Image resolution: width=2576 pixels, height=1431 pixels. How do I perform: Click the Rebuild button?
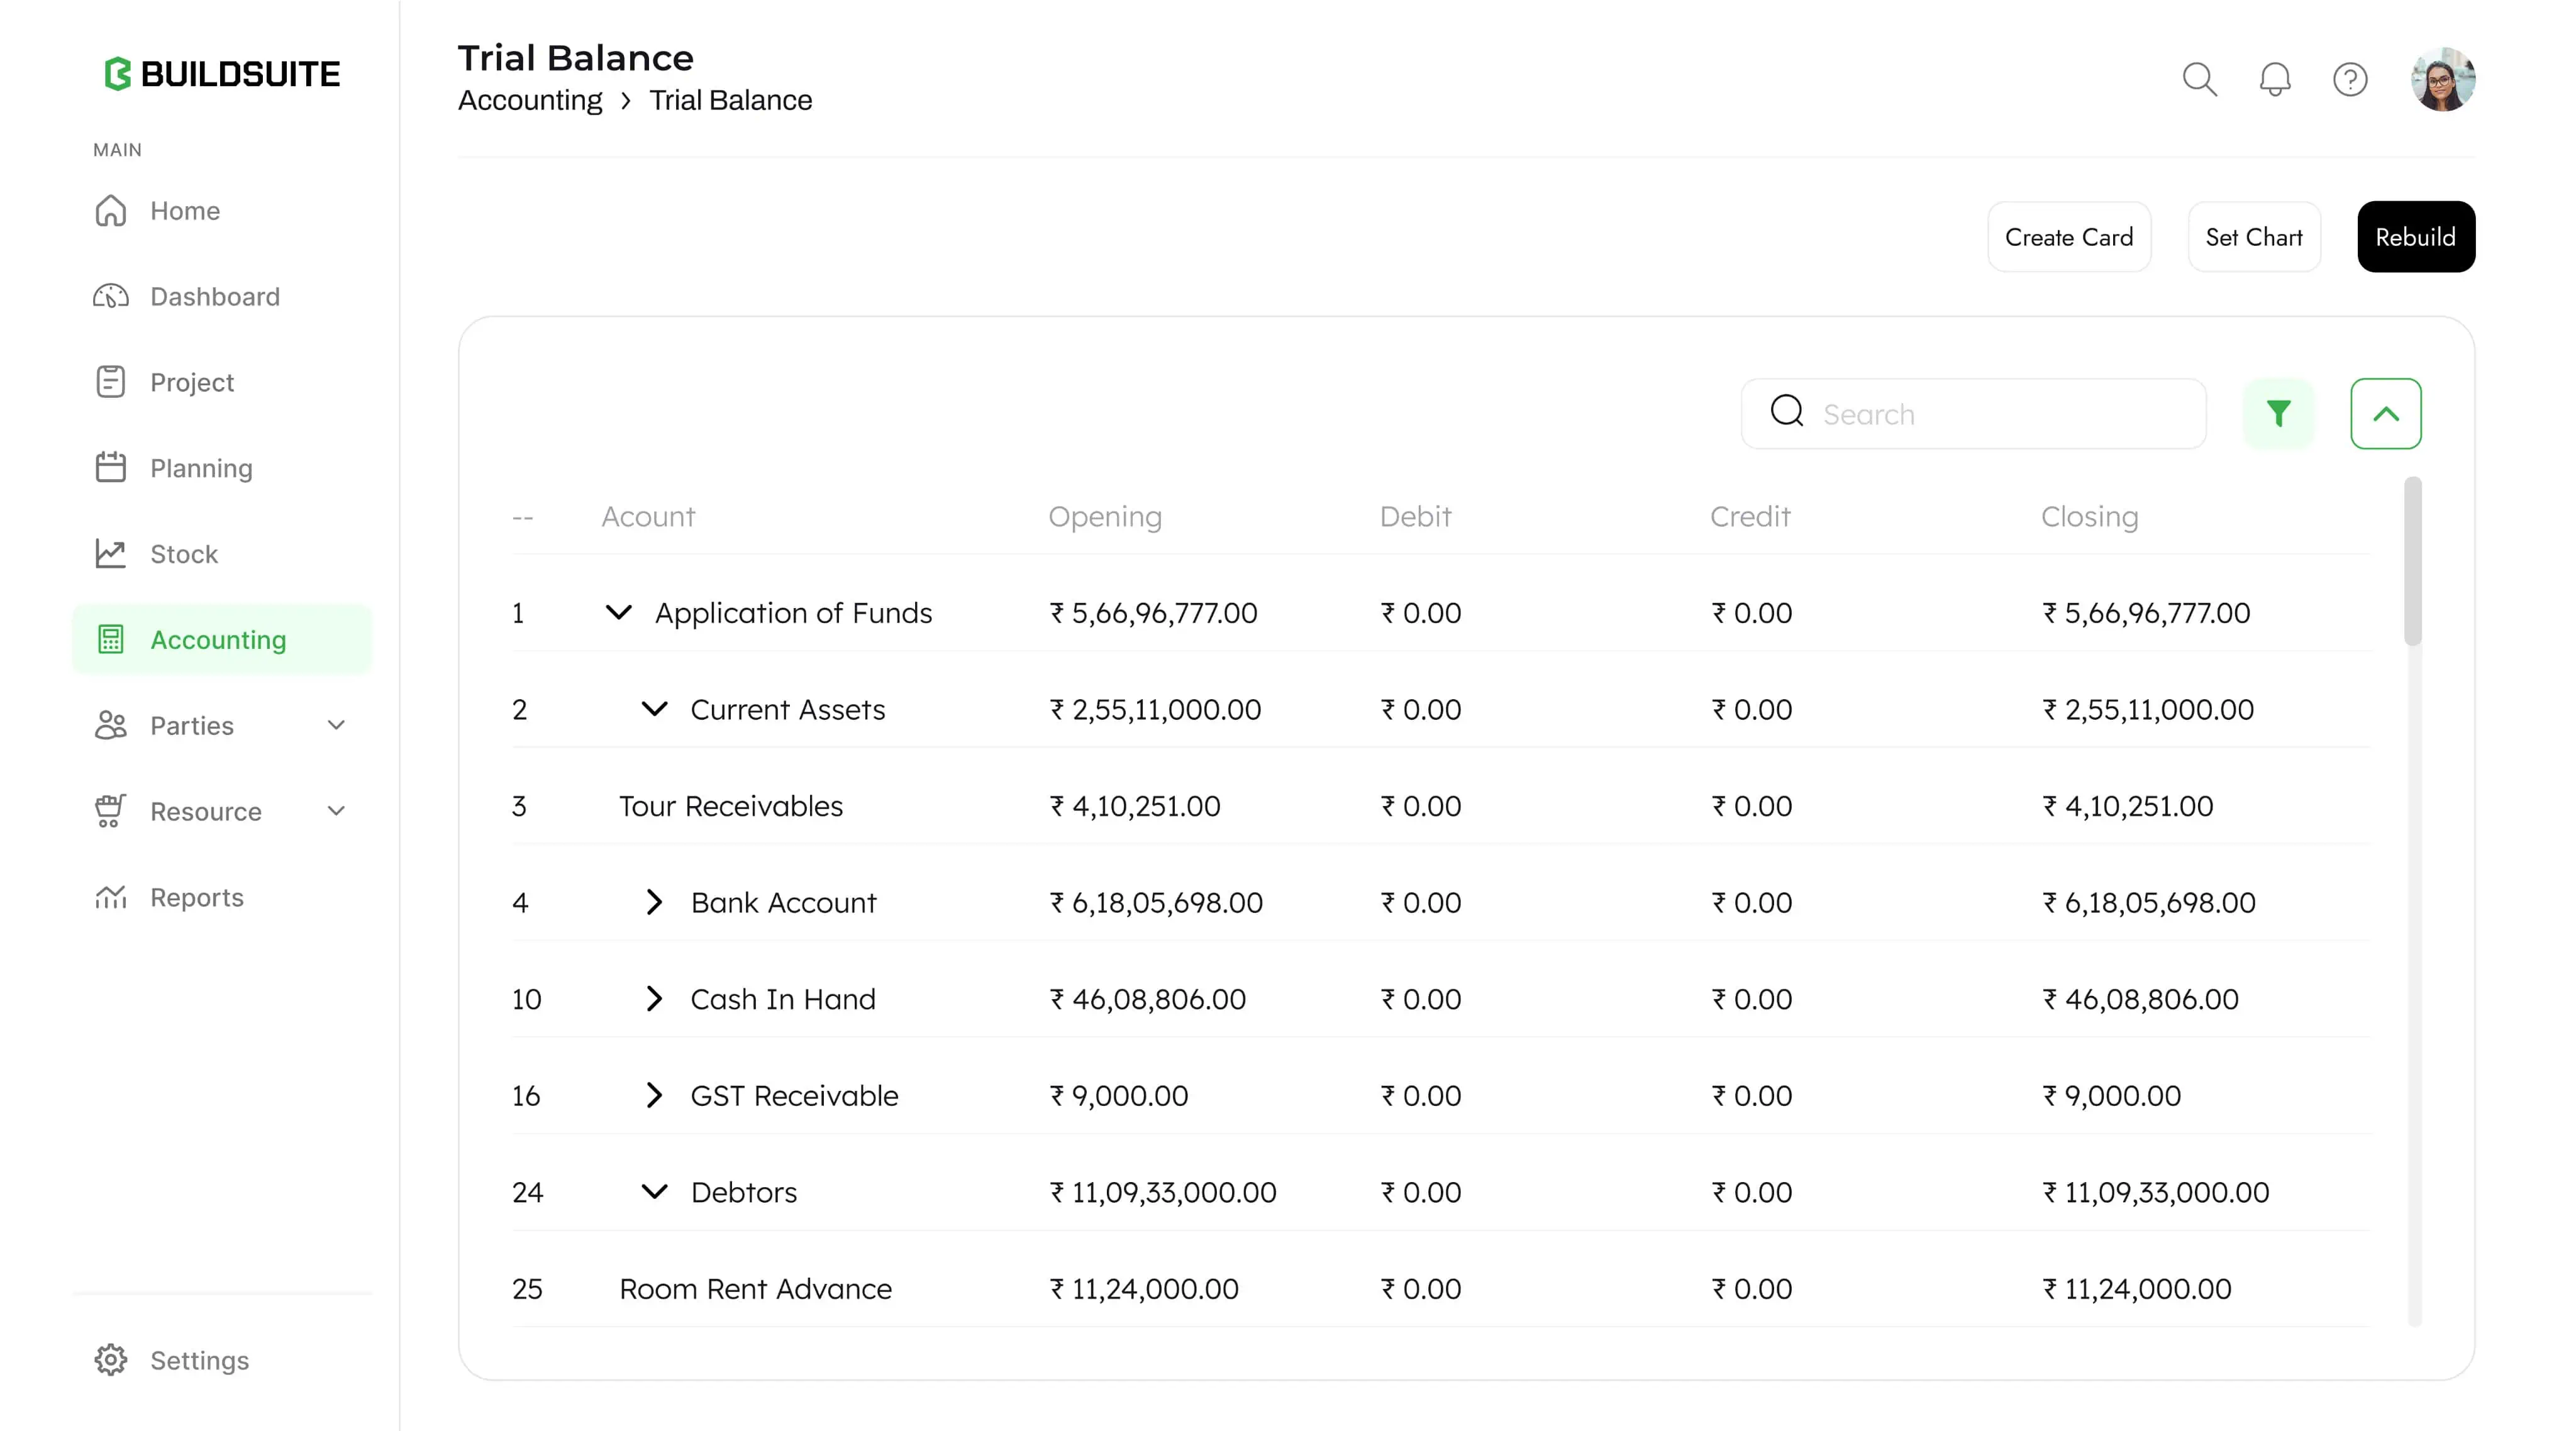coord(2416,237)
